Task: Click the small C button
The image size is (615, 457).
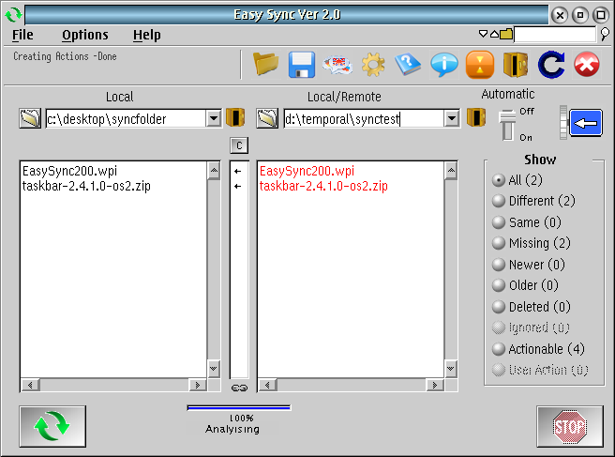Action: click(x=239, y=145)
